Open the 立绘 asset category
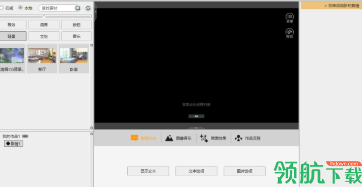 pyautogui.click(x=44, y=36)
